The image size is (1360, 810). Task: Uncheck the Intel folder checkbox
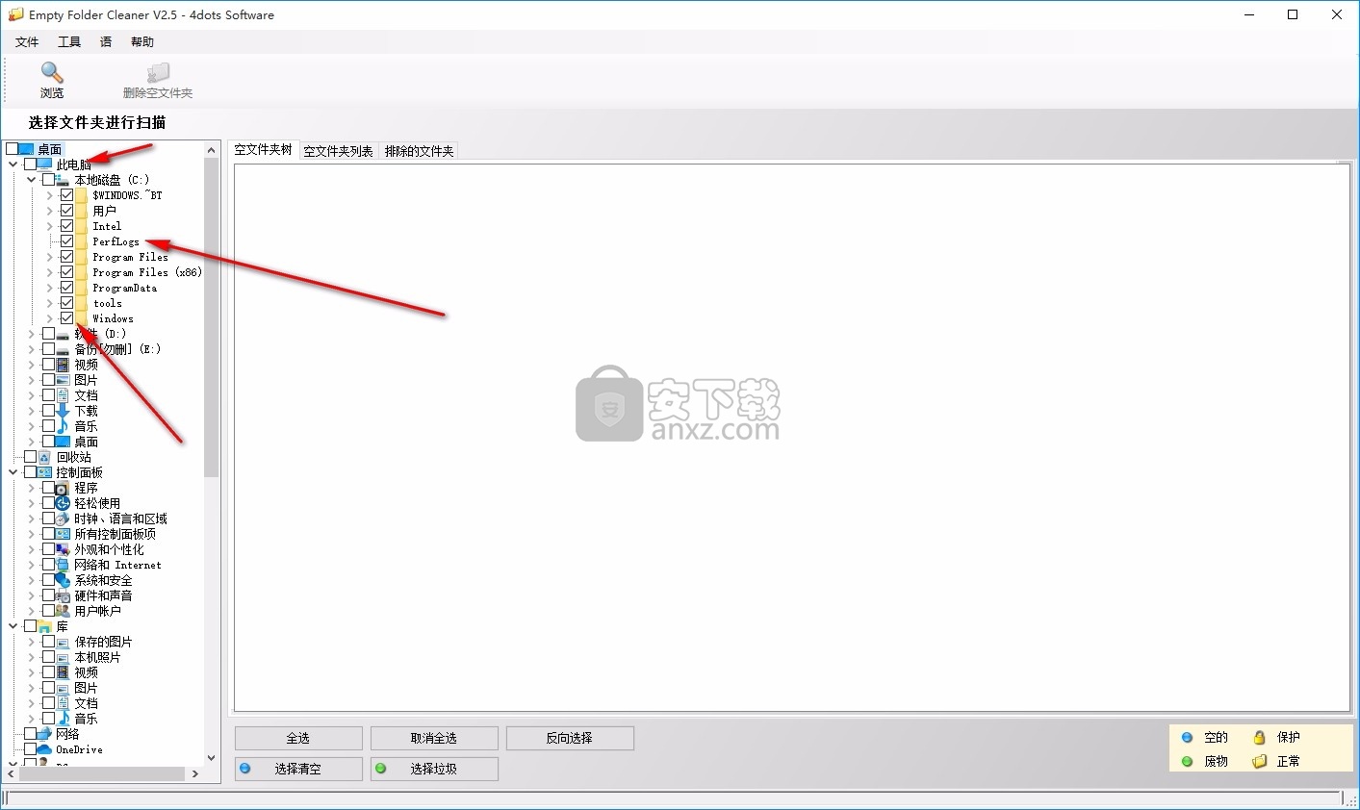pyautogui.click(x=66, y=226)
